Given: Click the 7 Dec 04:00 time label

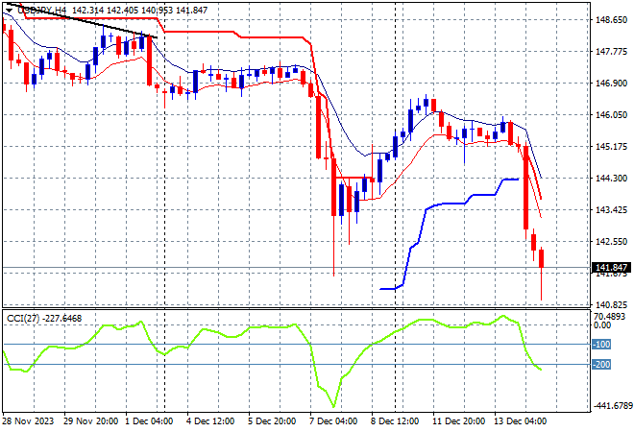Looking at the screenshot, I should tap(333, 420).
